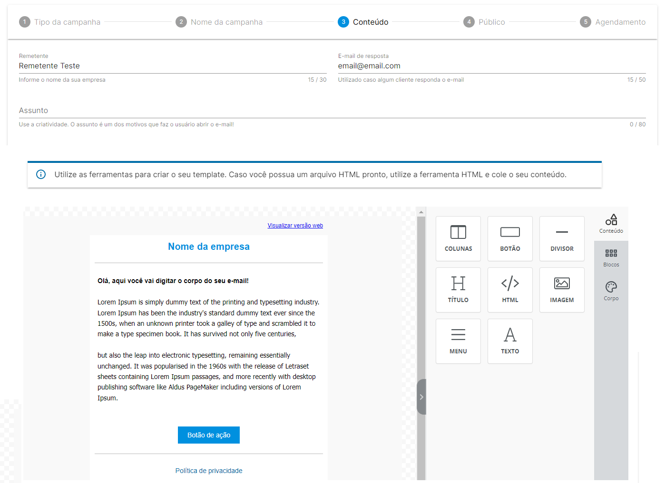Add a Colunas content block
This screenshot has height=483, width=665.
click(x=458, y=238)
